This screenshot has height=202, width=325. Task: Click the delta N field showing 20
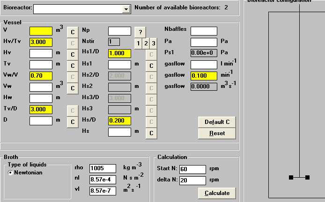pos(193,180)
